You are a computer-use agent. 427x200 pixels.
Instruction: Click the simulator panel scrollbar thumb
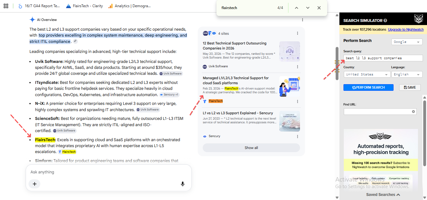424,133
